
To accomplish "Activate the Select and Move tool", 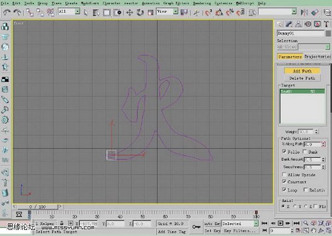I will point(130,13).
